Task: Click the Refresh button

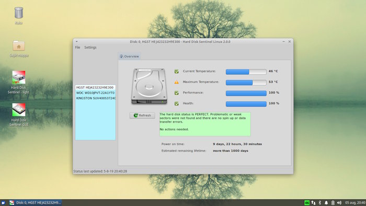Action: coord(142,116)
